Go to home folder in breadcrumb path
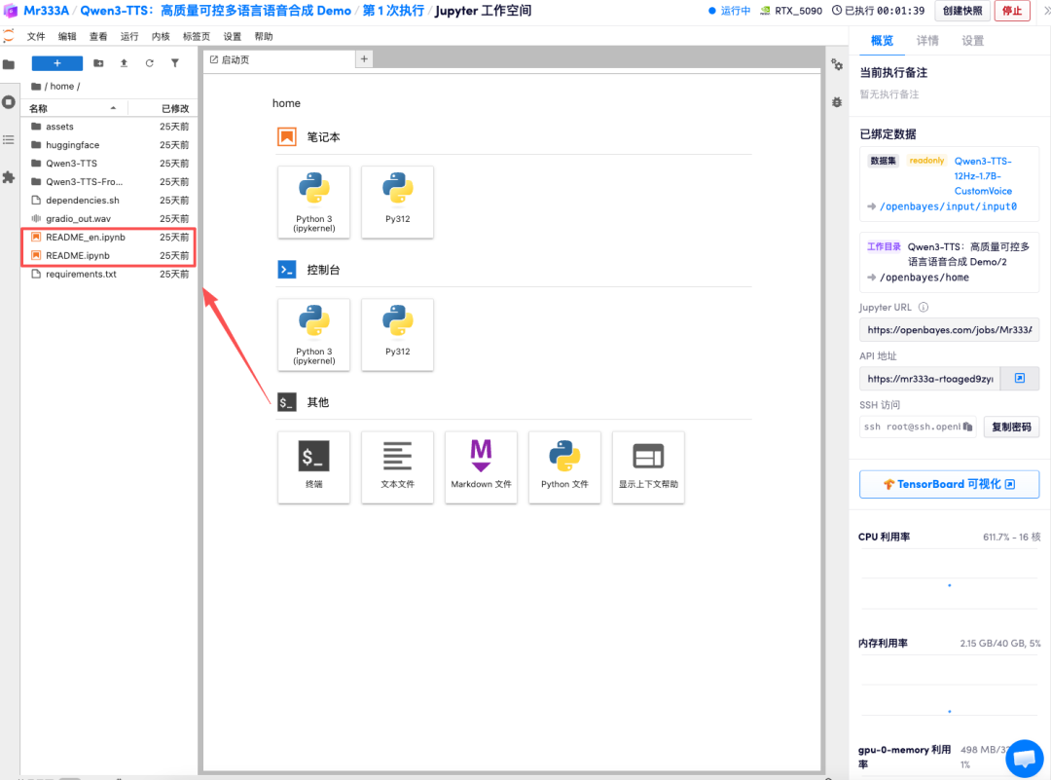 click(x=61, y=86)
